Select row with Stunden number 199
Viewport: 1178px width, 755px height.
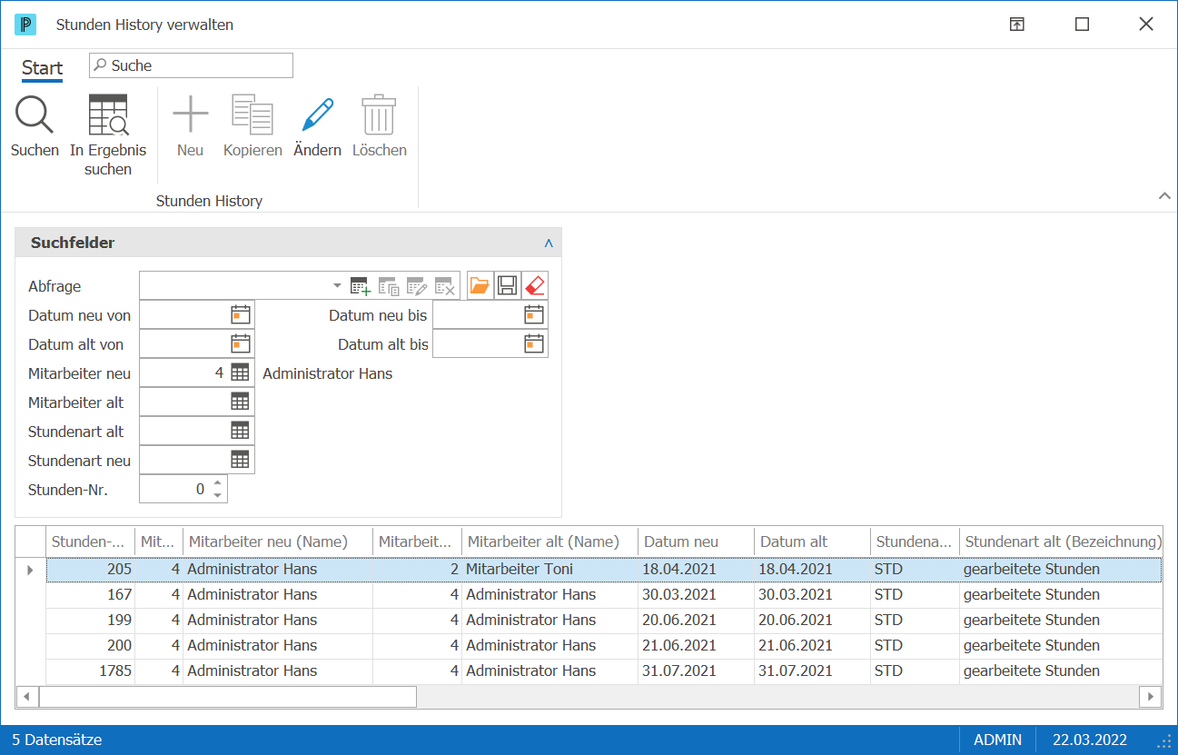click(604, 620)
